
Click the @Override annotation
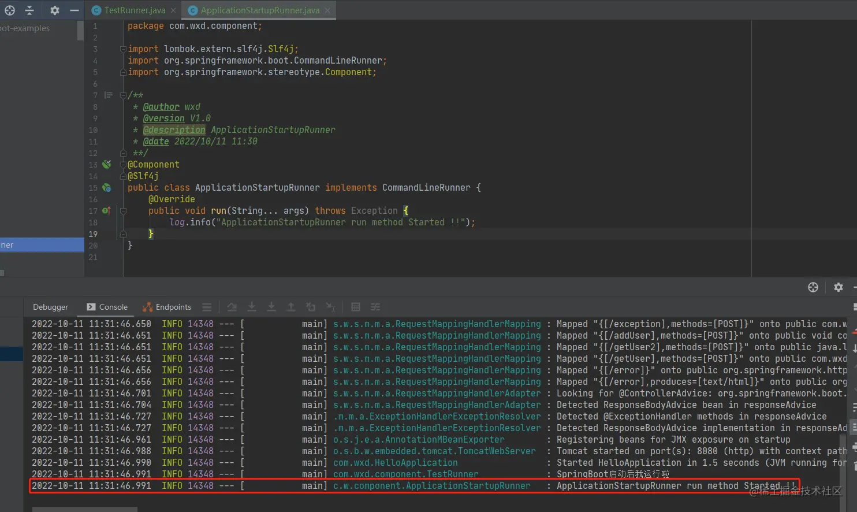point(172,199)
